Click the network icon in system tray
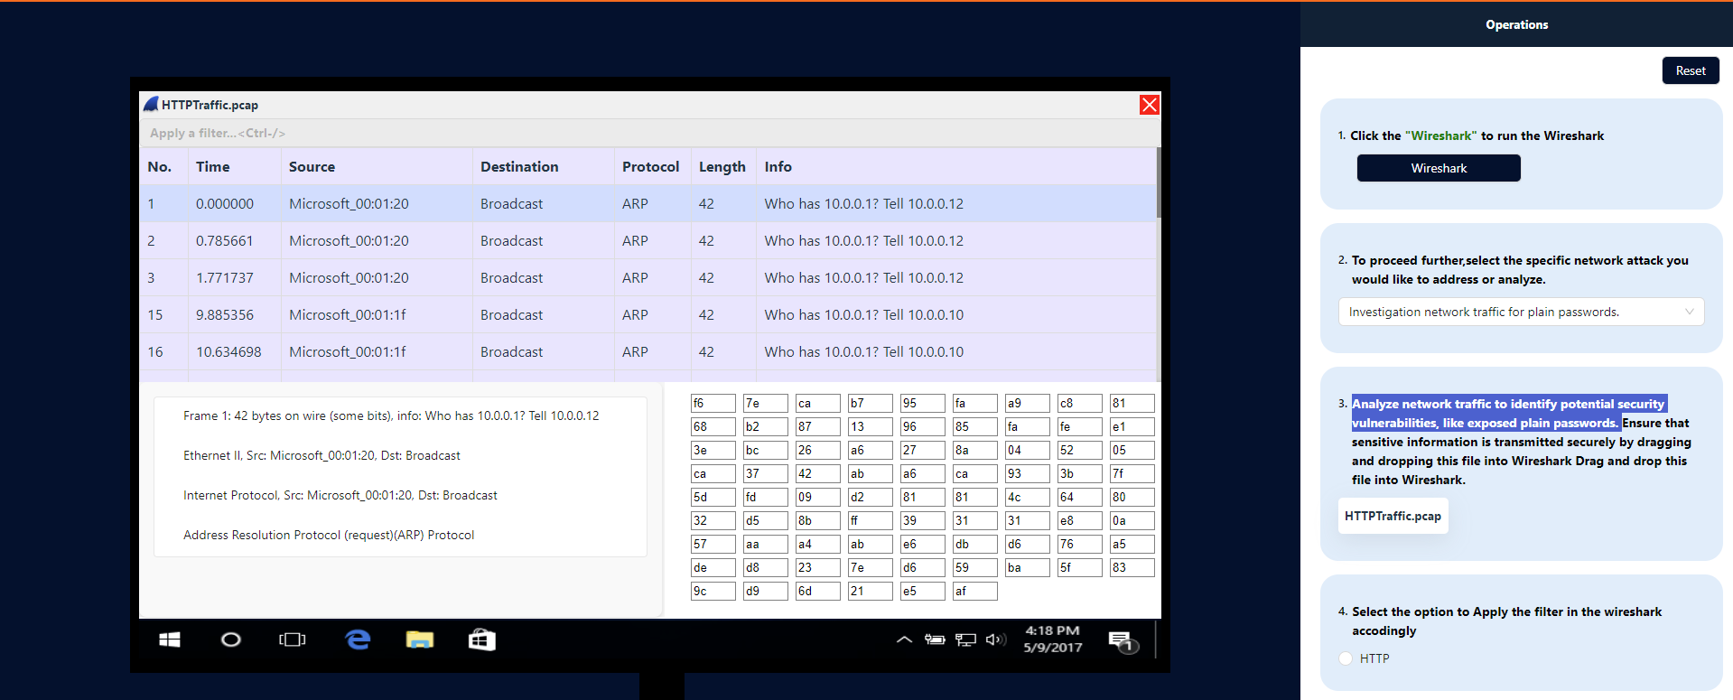The image size is (1733, 700). [965, 639]
